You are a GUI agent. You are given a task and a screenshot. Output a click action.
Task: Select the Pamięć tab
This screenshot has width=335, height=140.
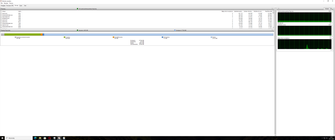[x=16, y=5]
